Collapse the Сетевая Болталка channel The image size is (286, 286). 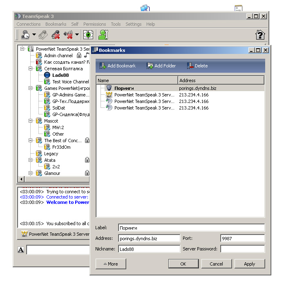click(31, 68)
